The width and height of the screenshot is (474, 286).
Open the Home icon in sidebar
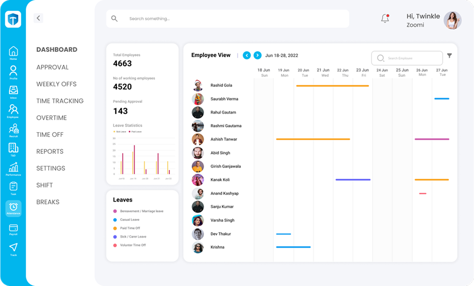tap(13, 52)
